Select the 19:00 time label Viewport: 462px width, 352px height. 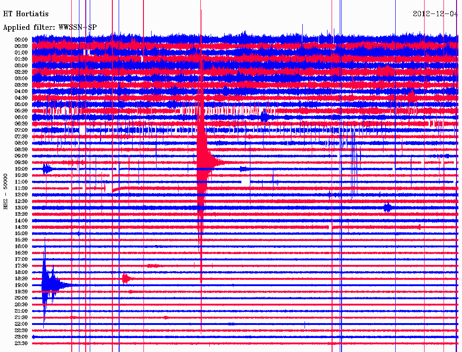21,285
